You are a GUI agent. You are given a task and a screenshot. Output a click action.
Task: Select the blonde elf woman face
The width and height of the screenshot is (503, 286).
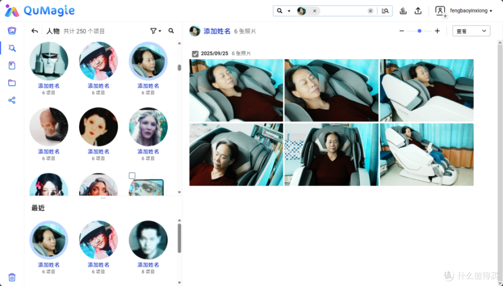[x=148, y=127]
